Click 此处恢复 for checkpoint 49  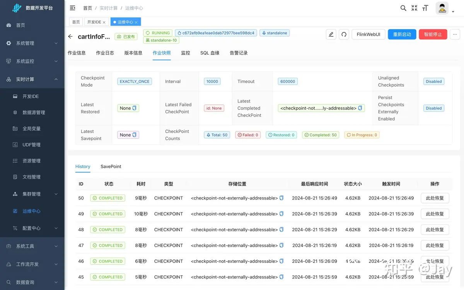[x=435, y=214]
